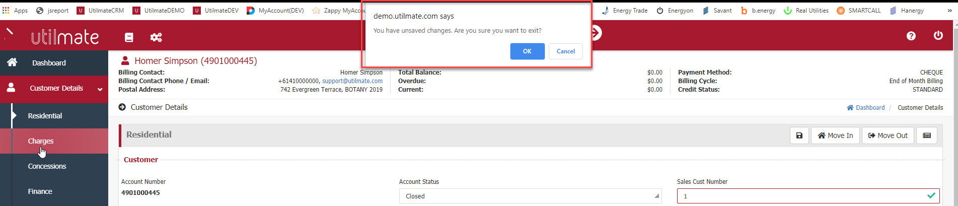The width and height of the screenshot is (958, 206).
Task: Select Charges in the sidebar
Action: (x=54, y=141)
